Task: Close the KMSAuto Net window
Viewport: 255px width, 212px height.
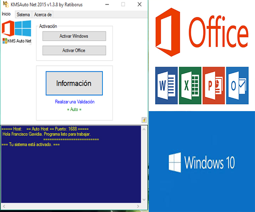Action: [139, 4]
